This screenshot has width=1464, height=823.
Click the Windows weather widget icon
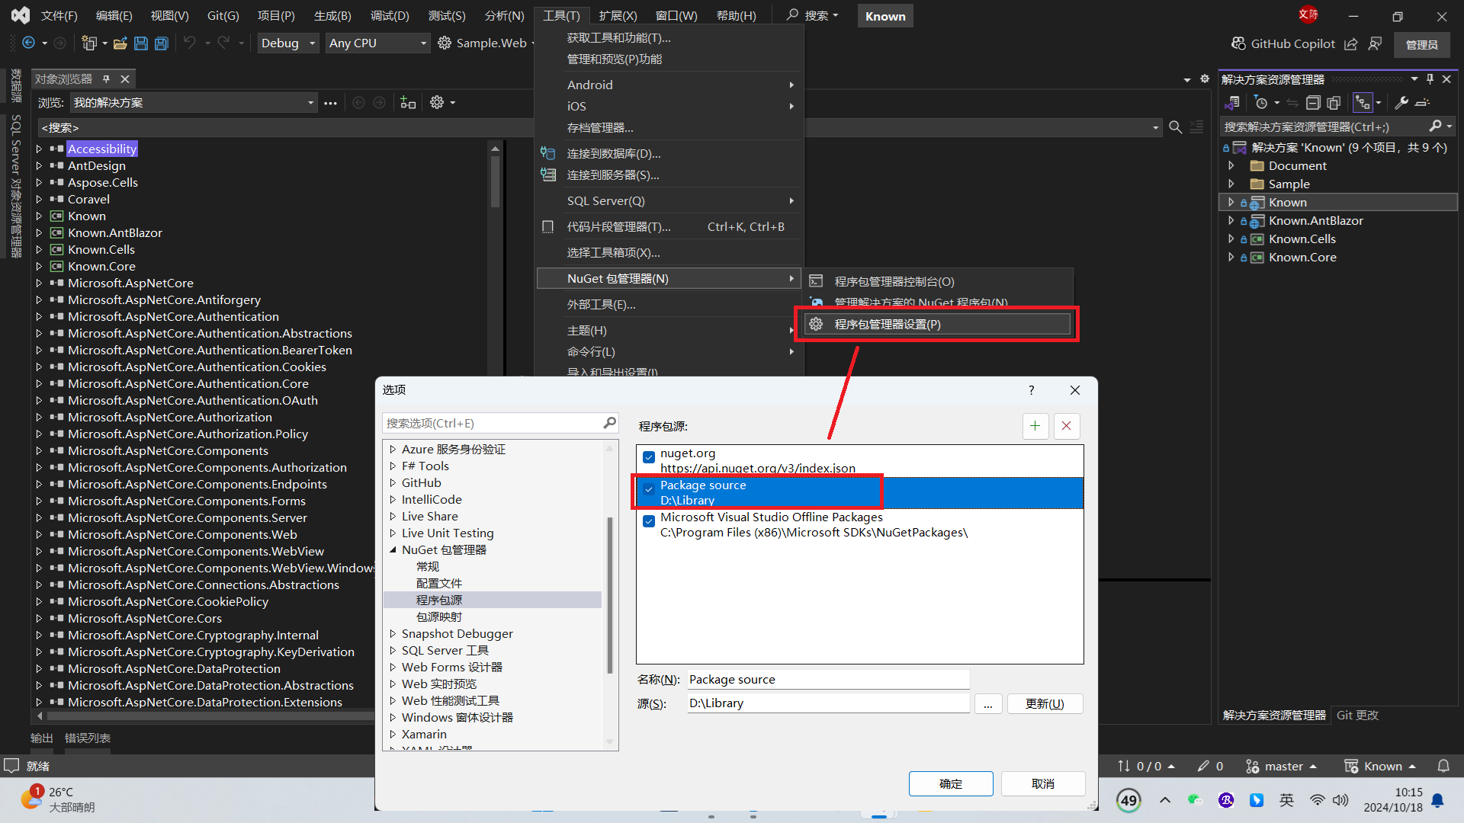coord(31,798)
